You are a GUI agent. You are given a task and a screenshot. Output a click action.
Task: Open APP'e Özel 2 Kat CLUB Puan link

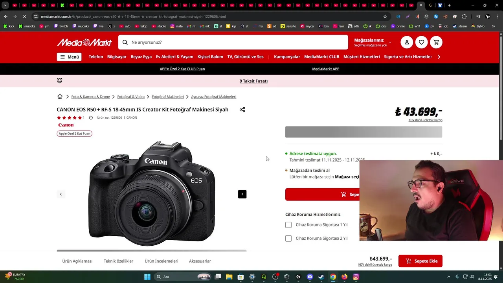tap(182, 69)
